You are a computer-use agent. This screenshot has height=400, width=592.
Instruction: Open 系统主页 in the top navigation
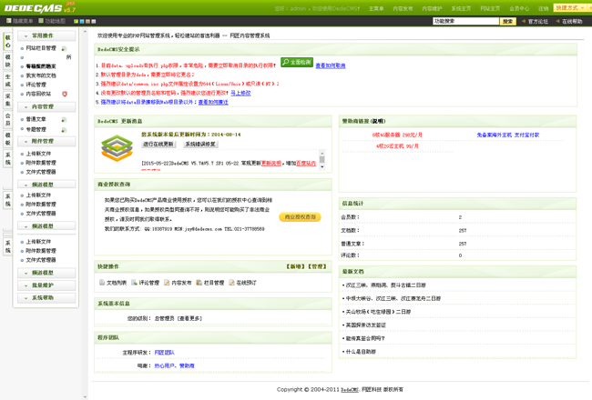(x=461, y=8)
